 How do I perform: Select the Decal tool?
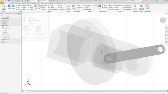pyautogui.click(x=30, y=5)
